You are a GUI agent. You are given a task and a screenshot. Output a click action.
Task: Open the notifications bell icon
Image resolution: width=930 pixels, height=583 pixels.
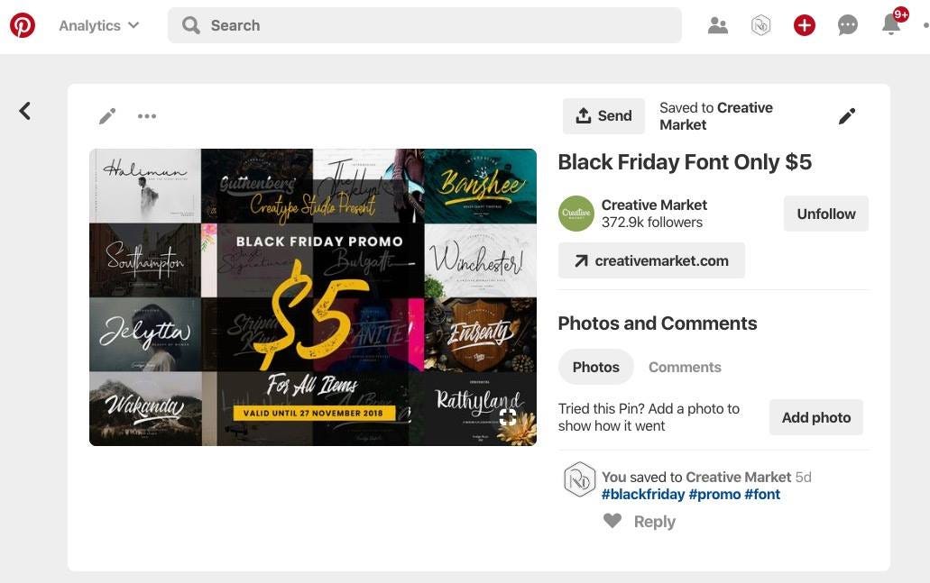(x=891, y=24)
